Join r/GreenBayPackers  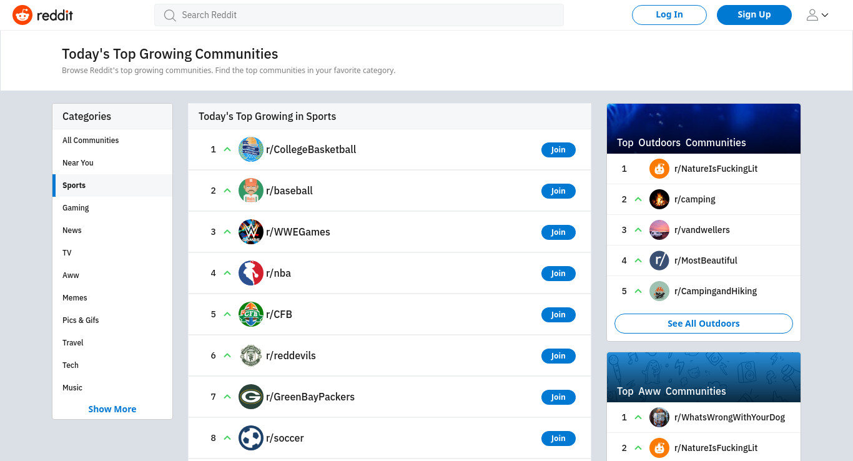(x=558, y=397)
